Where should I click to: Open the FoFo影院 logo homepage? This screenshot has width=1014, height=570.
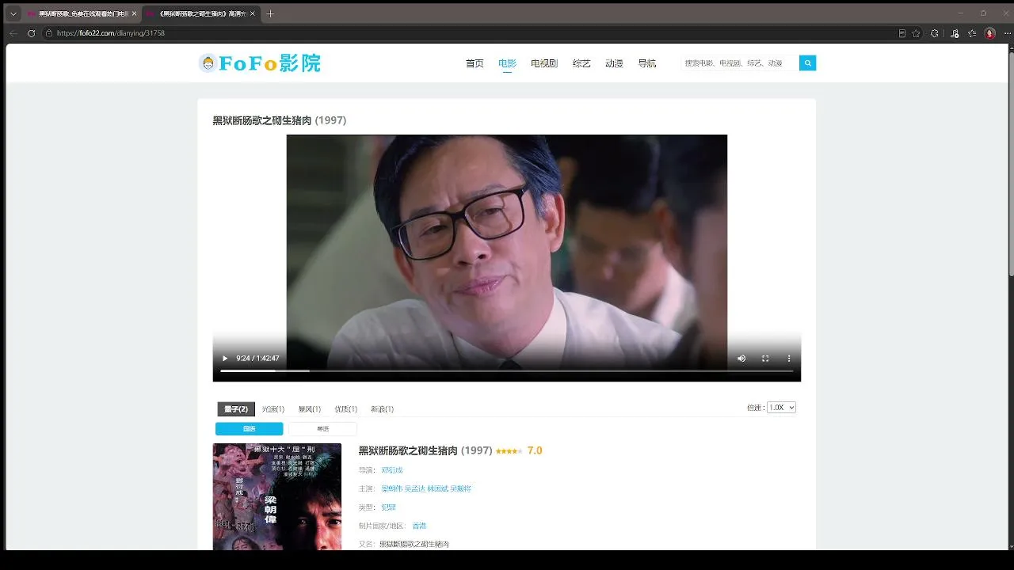260,63
